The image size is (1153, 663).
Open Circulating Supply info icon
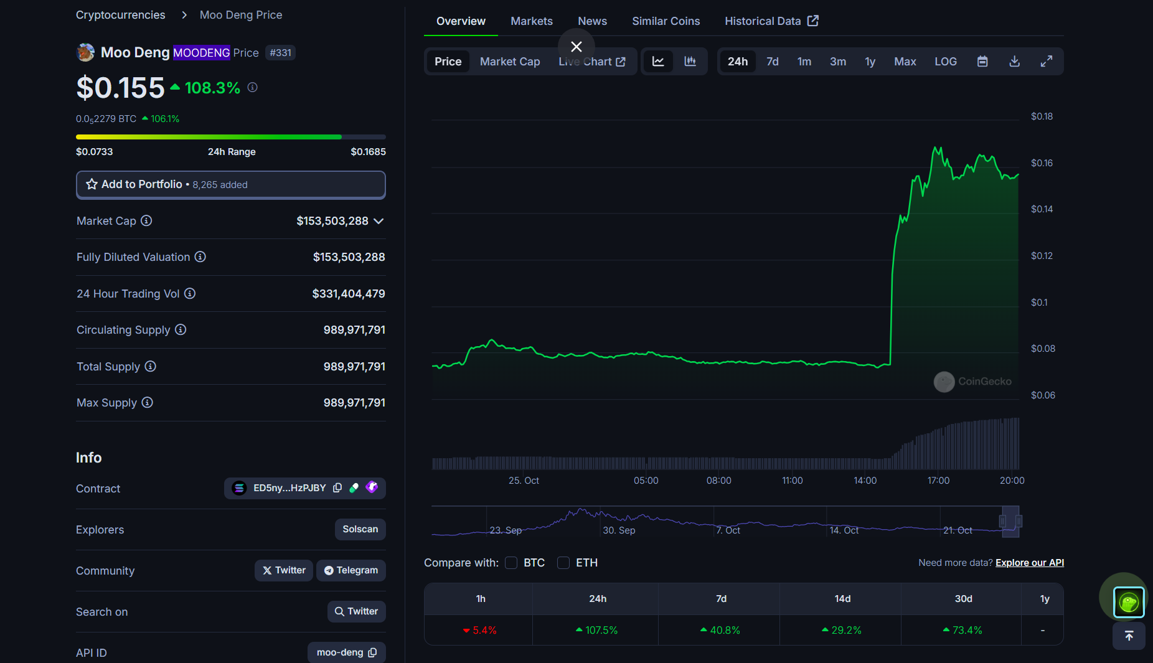coord(181,329)
